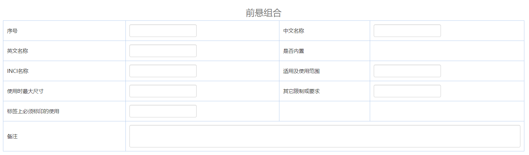Viewport: 529px width, 155px height.
Task: Click the 中文名称 label
Action: click(293, 31)
